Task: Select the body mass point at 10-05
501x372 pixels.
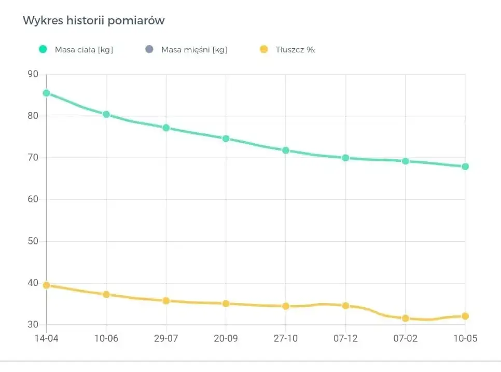Action: click(x=465, y=167)
